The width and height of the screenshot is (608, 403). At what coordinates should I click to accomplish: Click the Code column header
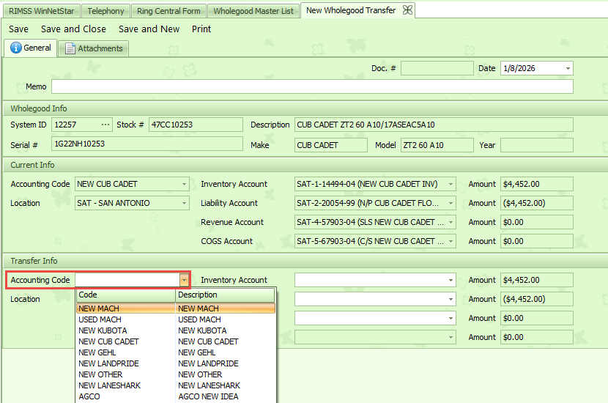(x=126, y=295)
